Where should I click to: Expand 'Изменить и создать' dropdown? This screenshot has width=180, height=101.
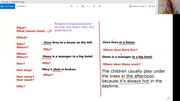(138, 6)
